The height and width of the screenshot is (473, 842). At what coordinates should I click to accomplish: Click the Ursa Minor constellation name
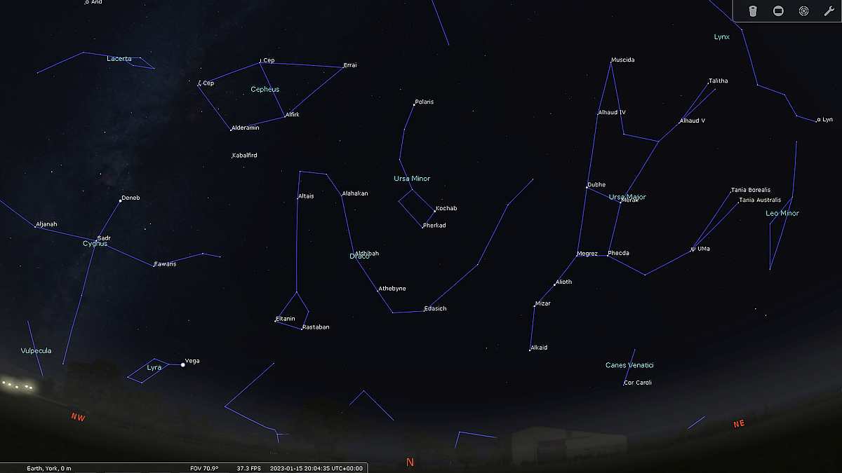pos(412,179)
